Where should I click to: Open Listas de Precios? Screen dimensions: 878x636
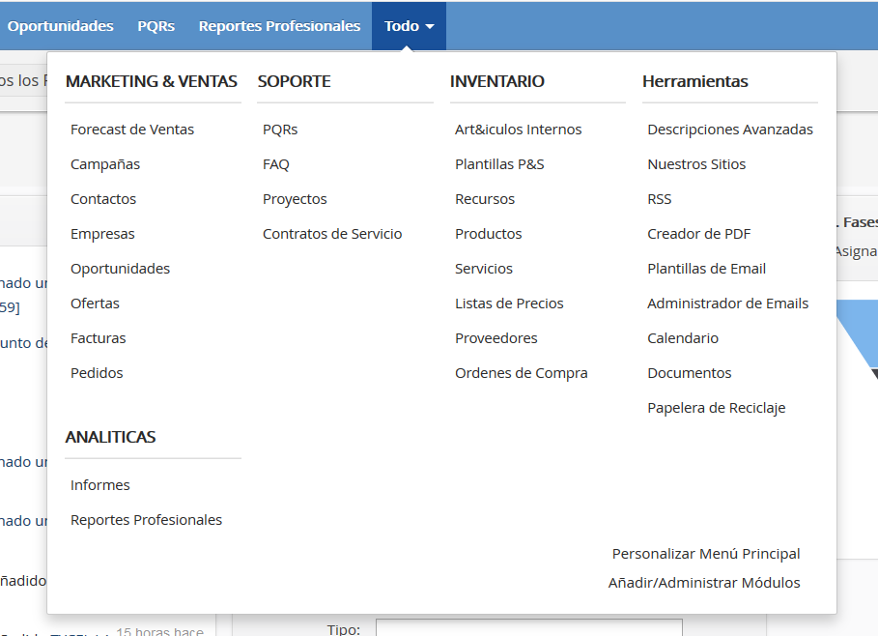tap(509, 304)
